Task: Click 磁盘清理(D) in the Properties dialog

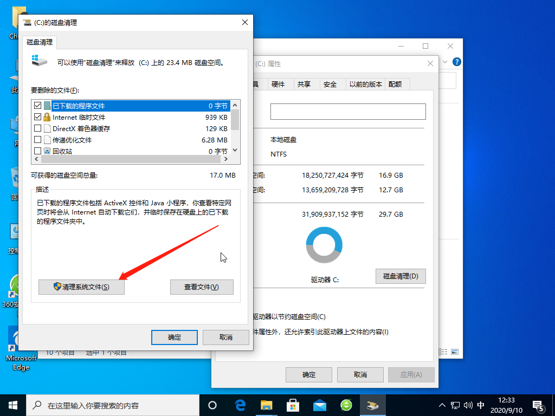Action: click(401, 276)
